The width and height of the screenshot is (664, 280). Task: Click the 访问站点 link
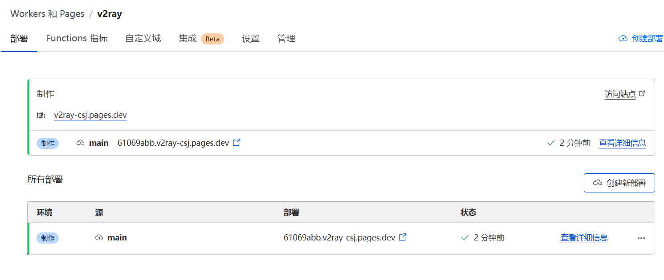pyautogui.click(x=620, y=94)
